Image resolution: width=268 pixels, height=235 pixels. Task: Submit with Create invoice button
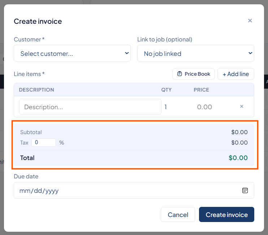pos(226,214)
